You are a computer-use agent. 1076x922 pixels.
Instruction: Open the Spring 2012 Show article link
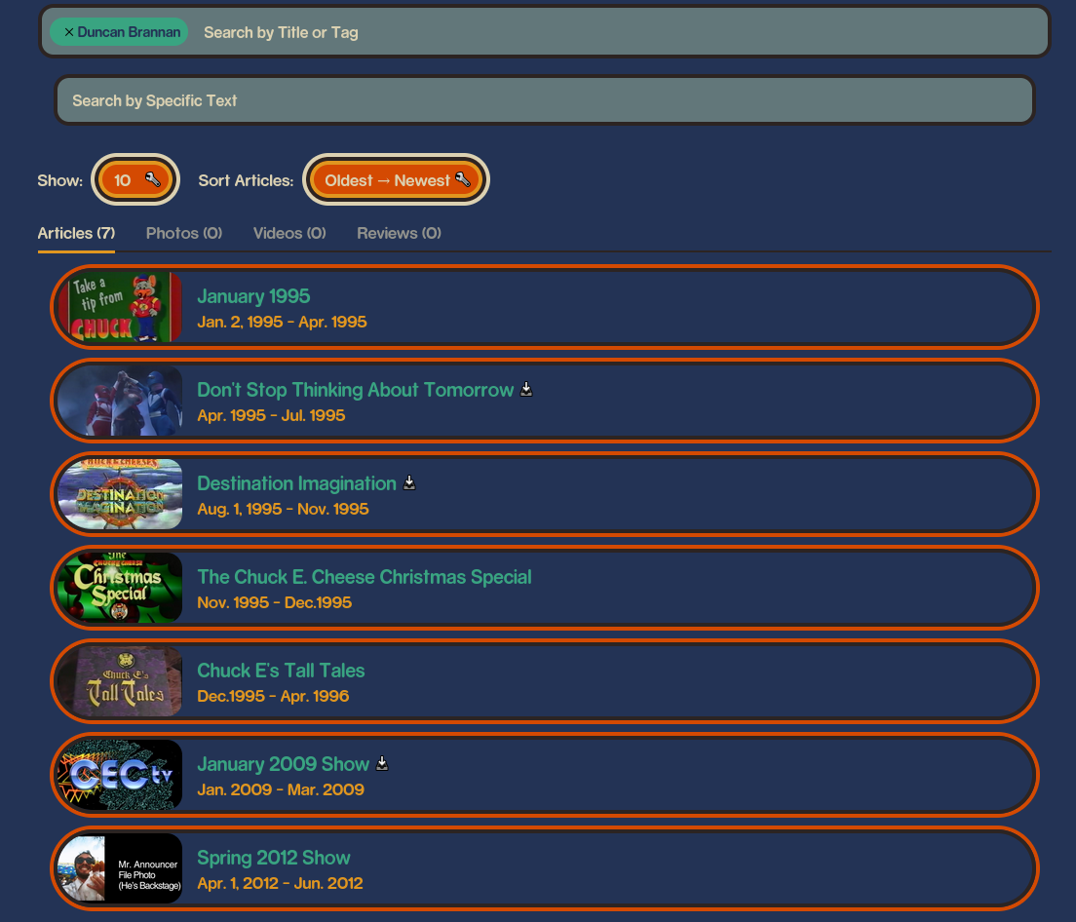[x=273, y=858]
